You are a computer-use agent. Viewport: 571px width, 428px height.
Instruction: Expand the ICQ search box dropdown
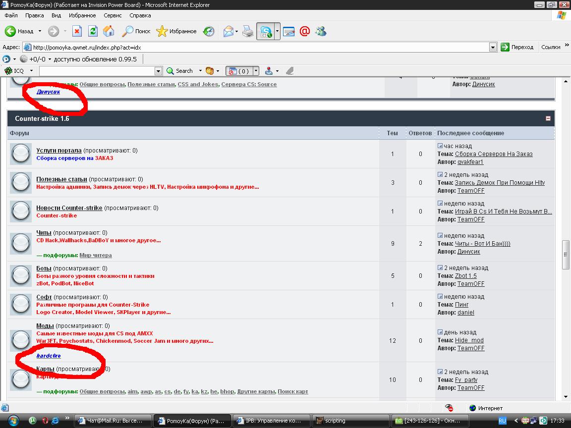[158, 71]
